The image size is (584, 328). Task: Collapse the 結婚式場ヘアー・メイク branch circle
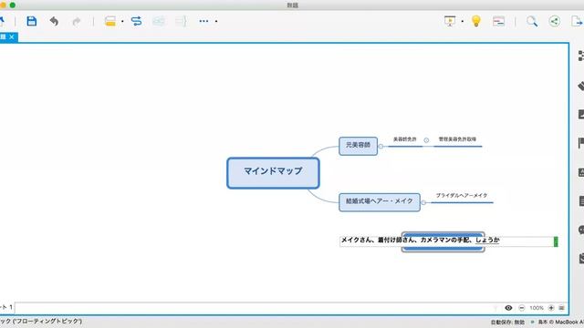pos(423,202)
